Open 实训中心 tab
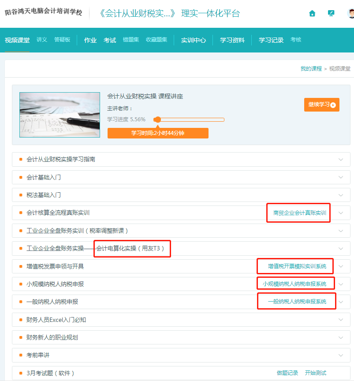Image resolution: width=354 pixels, height=381 pixels. 194,40
